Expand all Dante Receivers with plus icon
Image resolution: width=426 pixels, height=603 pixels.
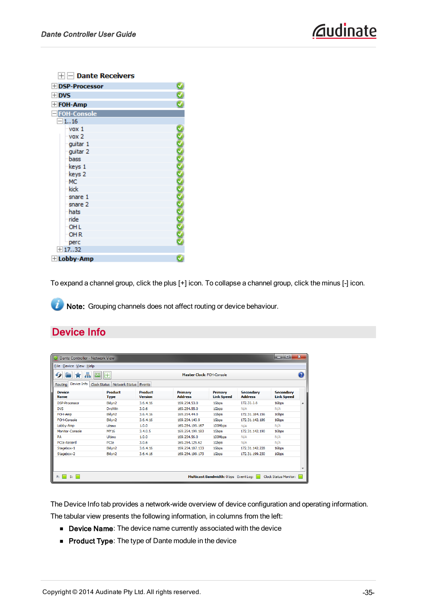[x=61, y=76]
